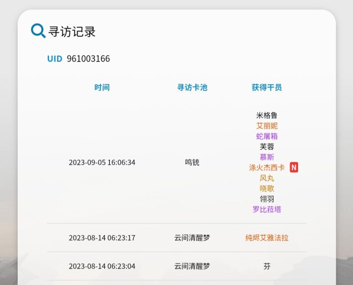
Task: Click 云间清醒梦 in the 纯烬艾雅法拉 row
Action: tap(192, 238)
